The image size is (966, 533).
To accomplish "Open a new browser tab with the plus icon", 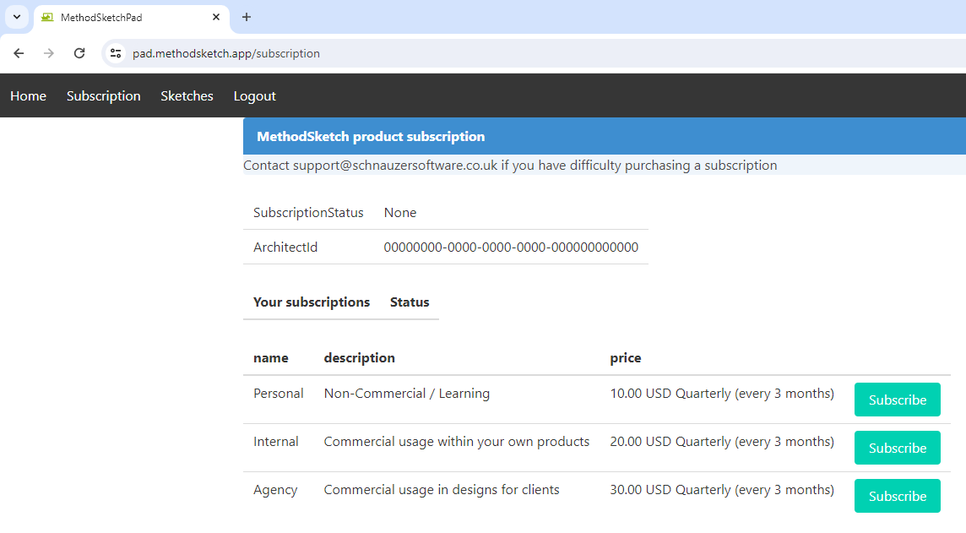I will tap(245, 17).
